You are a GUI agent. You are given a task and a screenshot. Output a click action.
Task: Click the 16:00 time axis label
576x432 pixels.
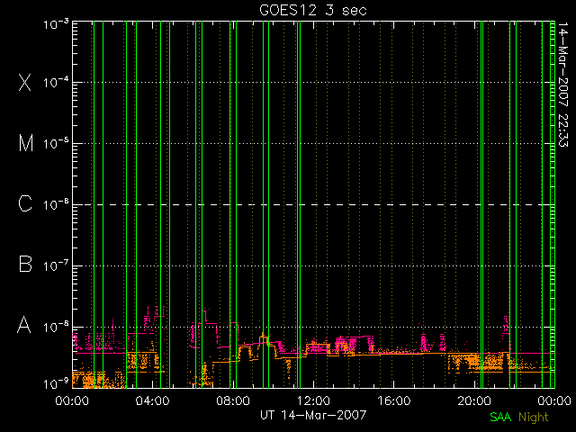[394, 400]
